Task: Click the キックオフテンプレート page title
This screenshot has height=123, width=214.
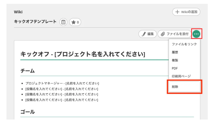Action: click(35, 21)
